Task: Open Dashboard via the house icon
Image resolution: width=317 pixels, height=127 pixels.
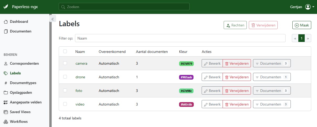Action: 6,22
